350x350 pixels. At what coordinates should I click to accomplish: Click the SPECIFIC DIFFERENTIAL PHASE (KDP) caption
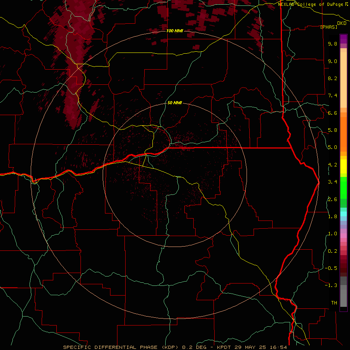pyautogui.click(x=121, y=347)
